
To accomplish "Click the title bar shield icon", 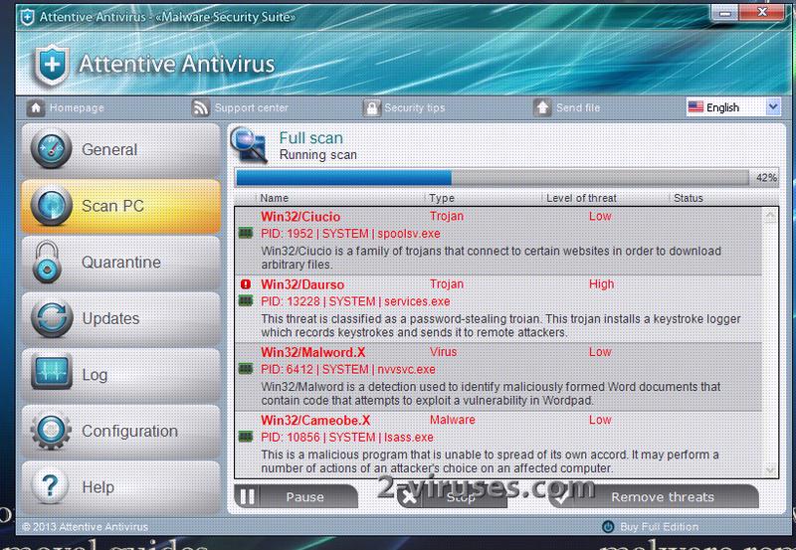I will (28, 17).
